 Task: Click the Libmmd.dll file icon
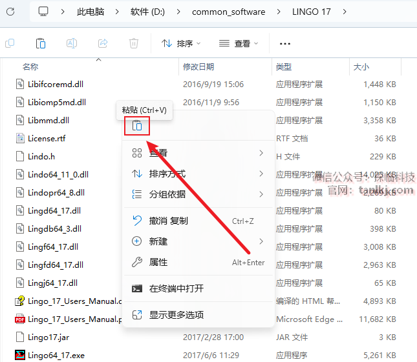(x=20, y=120)
